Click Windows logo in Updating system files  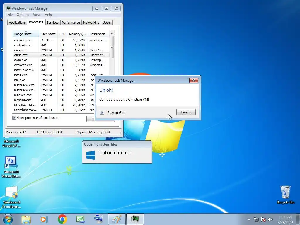tap(91, 155)
